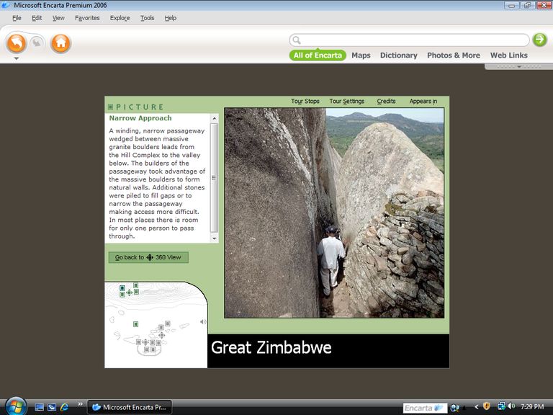
Task: Click Go back to 360 View button
Action: point(148,257)
